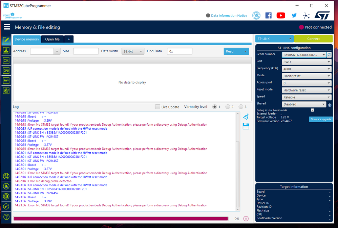The image size is (338, 228).
Task: Click the ST logo in header
Action: 322,16
